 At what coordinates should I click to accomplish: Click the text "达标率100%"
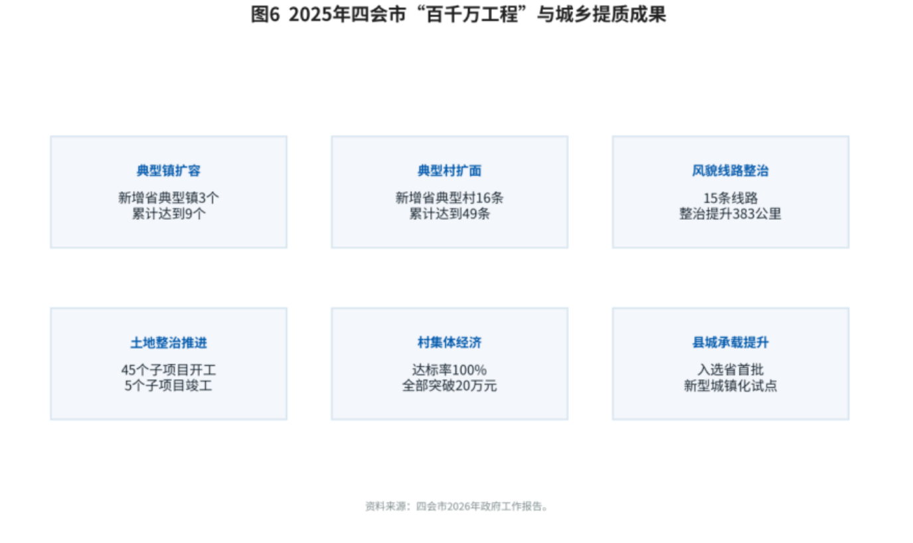point(450,370)
